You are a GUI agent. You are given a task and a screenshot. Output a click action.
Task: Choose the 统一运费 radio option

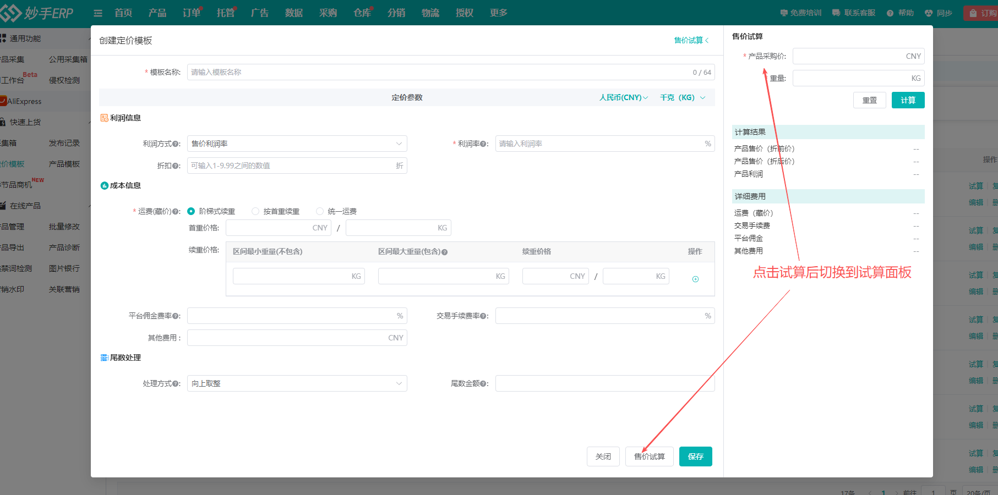click(x=320, y=211)
